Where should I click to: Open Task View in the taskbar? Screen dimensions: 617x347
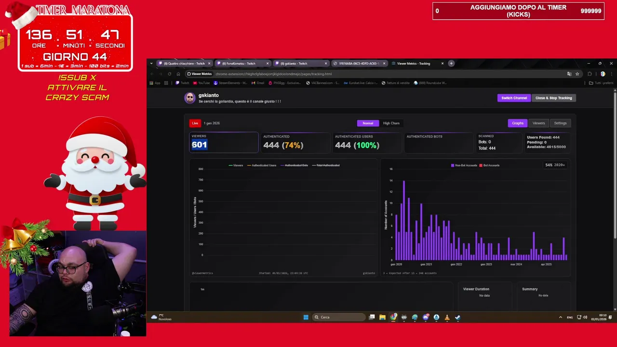pyautogui.click(x=372, y=317)
